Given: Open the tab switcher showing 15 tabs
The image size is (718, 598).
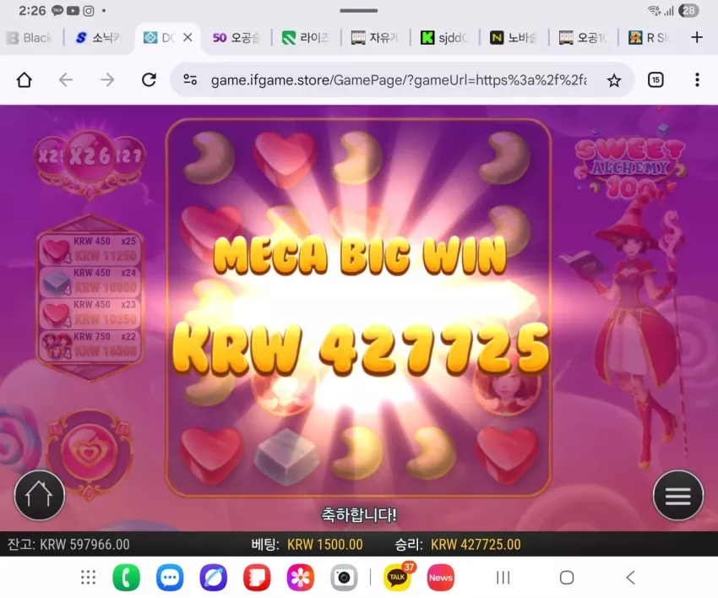Looking at the screenshot, I should coord(655,80).
